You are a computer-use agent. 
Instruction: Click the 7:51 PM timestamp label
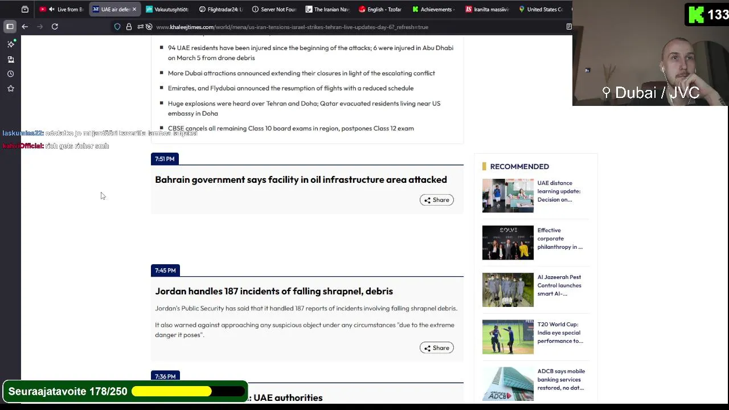coord(165,159)
